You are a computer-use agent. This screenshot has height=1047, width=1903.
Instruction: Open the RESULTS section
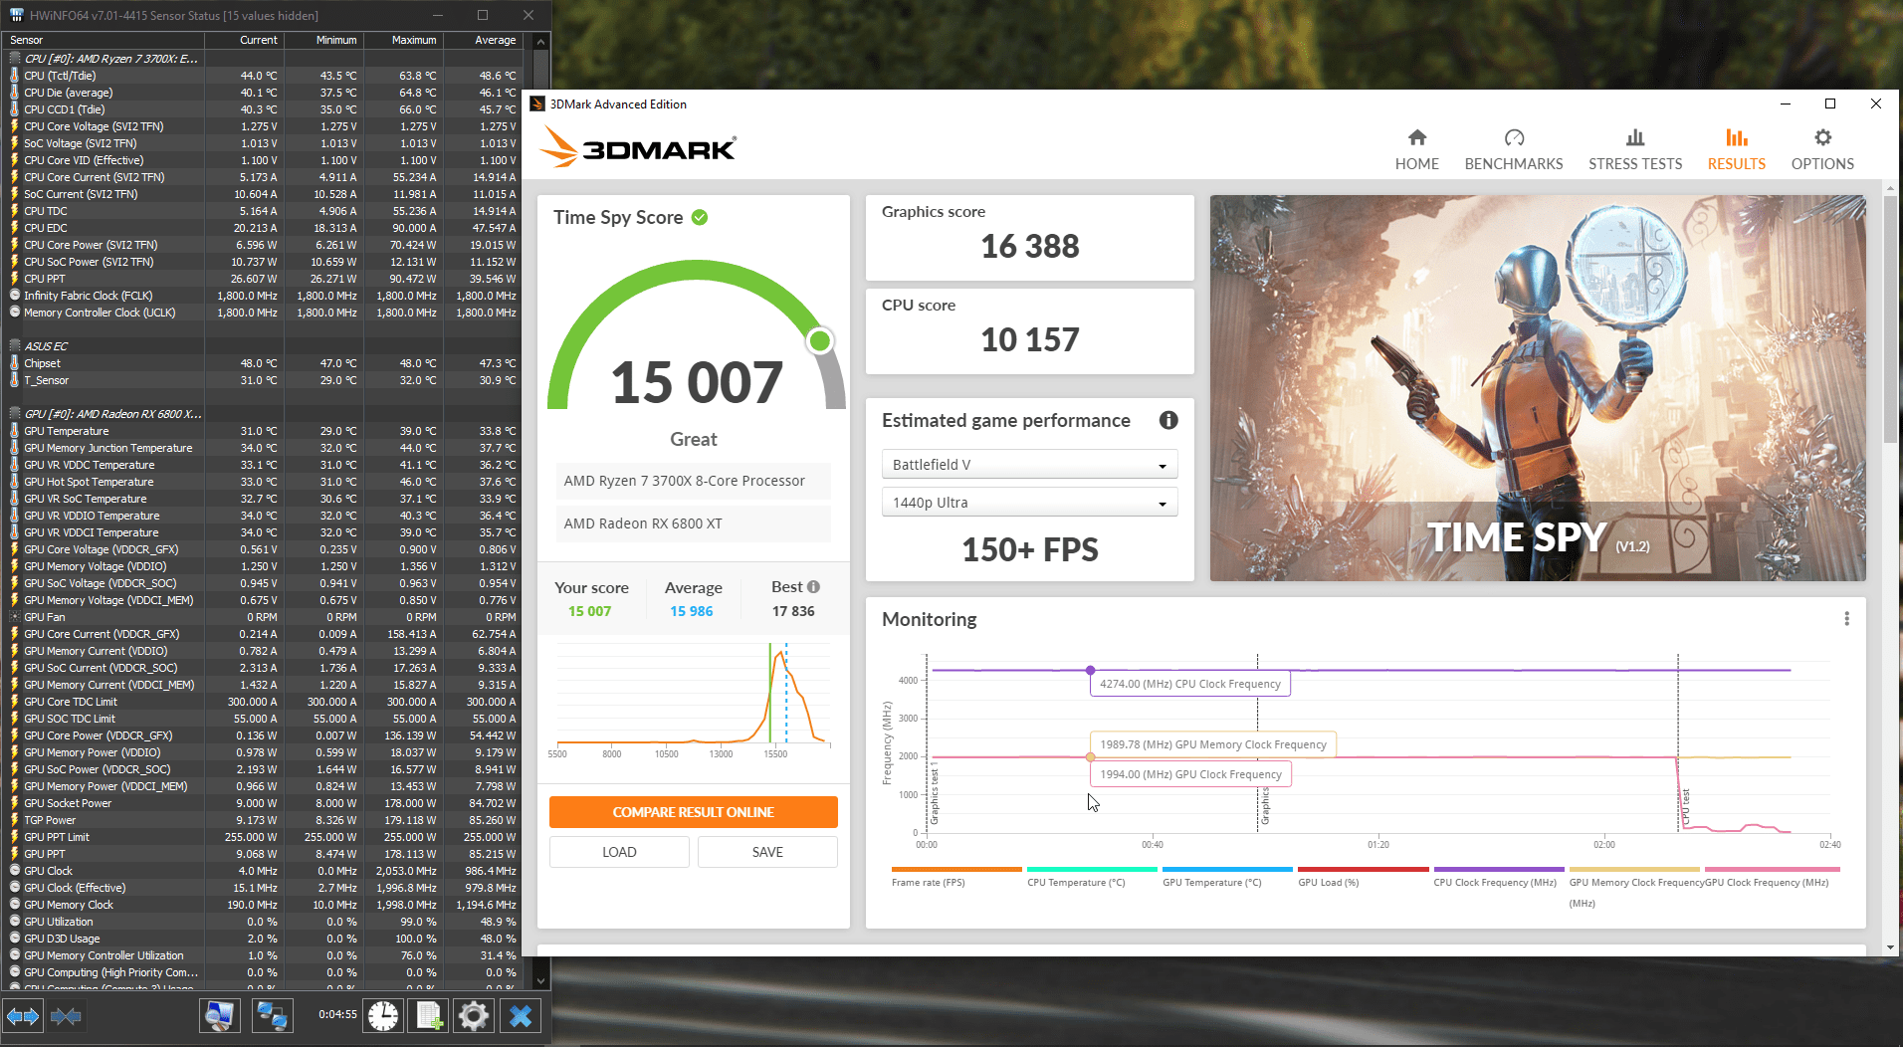1736,150
